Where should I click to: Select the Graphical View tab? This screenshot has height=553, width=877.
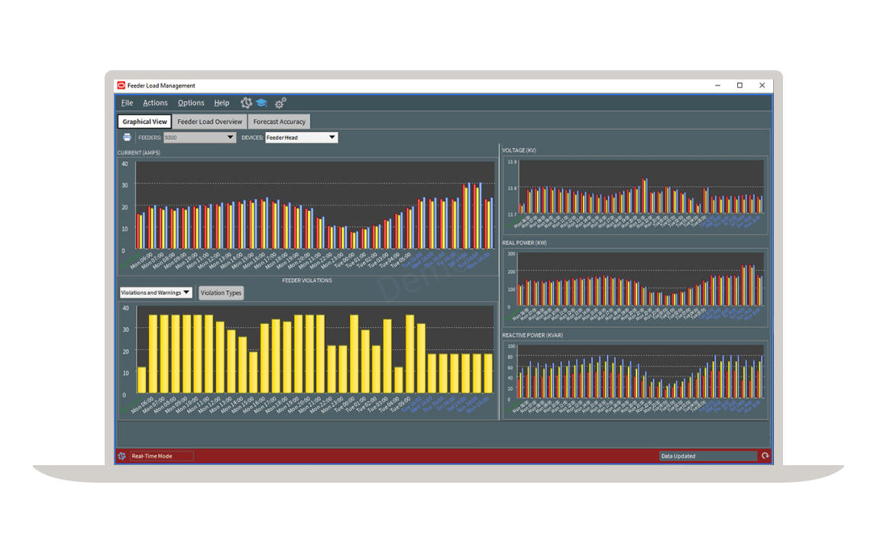[x=144, y=121]
